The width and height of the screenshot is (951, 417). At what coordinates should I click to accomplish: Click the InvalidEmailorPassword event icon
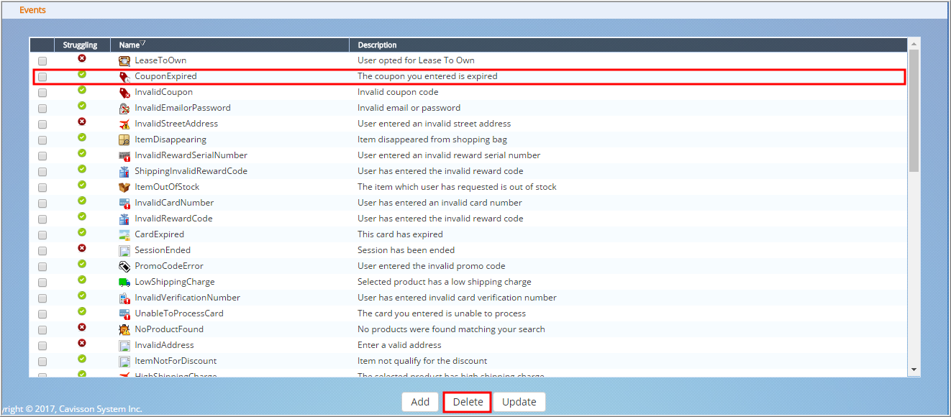pyautogui.click(x=124, y=109)
